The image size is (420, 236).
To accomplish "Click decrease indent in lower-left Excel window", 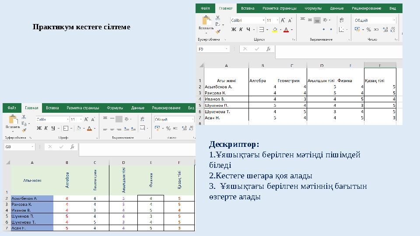I will (x=126, y=129).
